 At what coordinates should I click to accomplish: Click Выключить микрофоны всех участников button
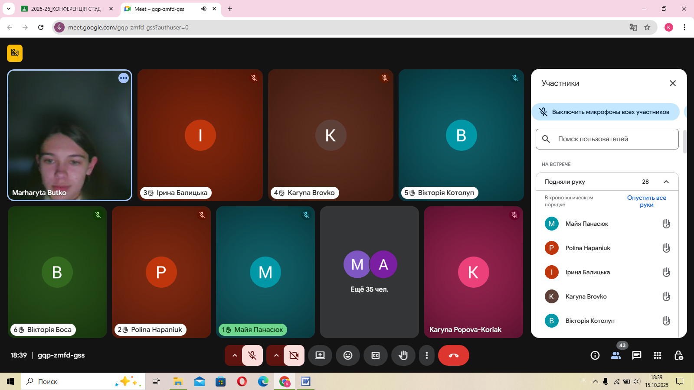coord(606,112)
